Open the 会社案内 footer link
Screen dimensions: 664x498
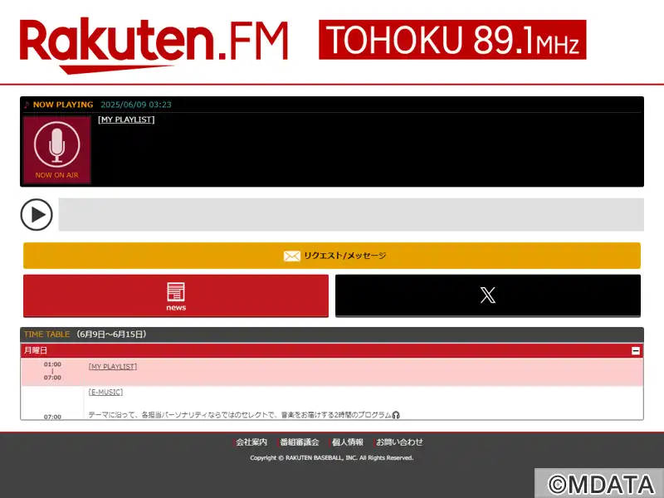point(251,442)
